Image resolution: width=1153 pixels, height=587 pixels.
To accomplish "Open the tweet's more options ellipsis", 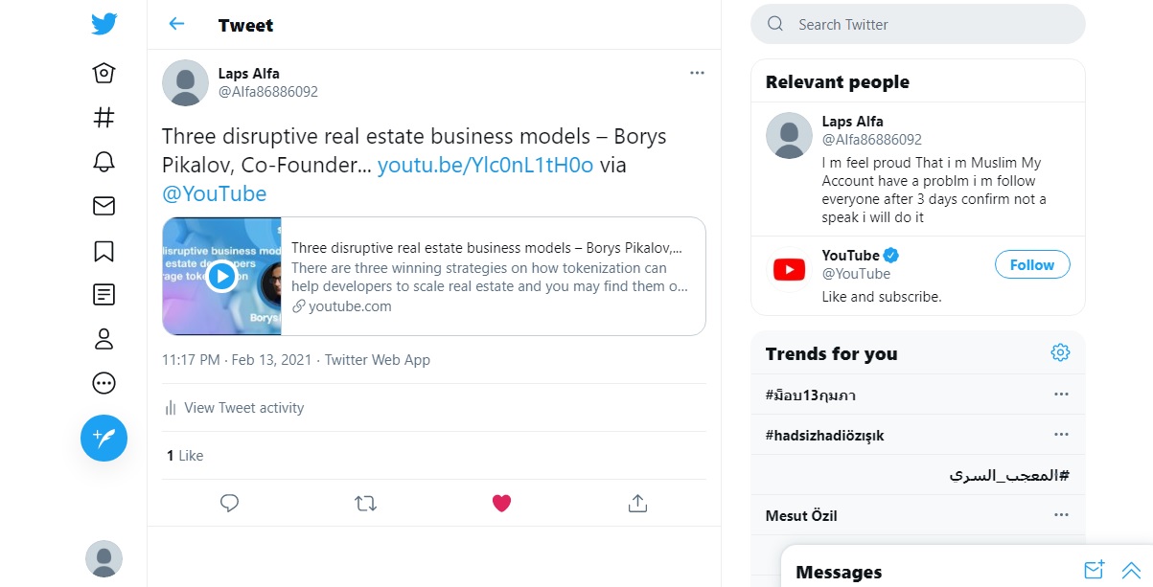I will 697,73.
